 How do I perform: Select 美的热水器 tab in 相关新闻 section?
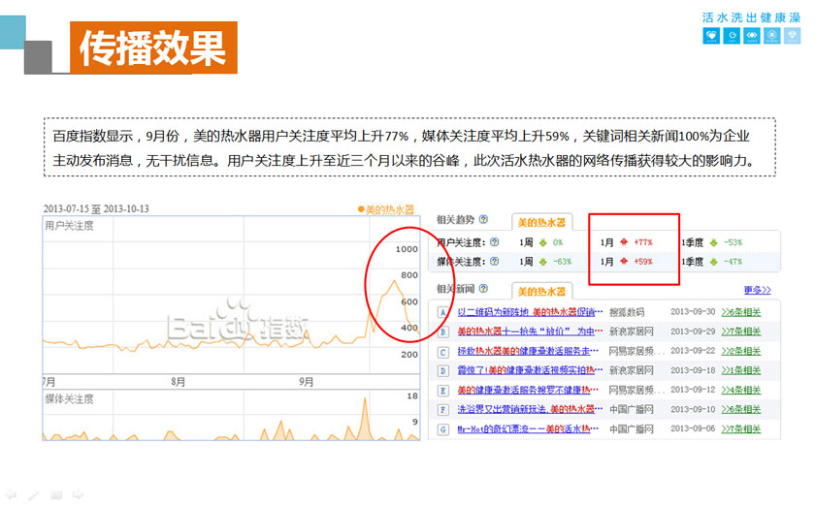pos(540,291)
